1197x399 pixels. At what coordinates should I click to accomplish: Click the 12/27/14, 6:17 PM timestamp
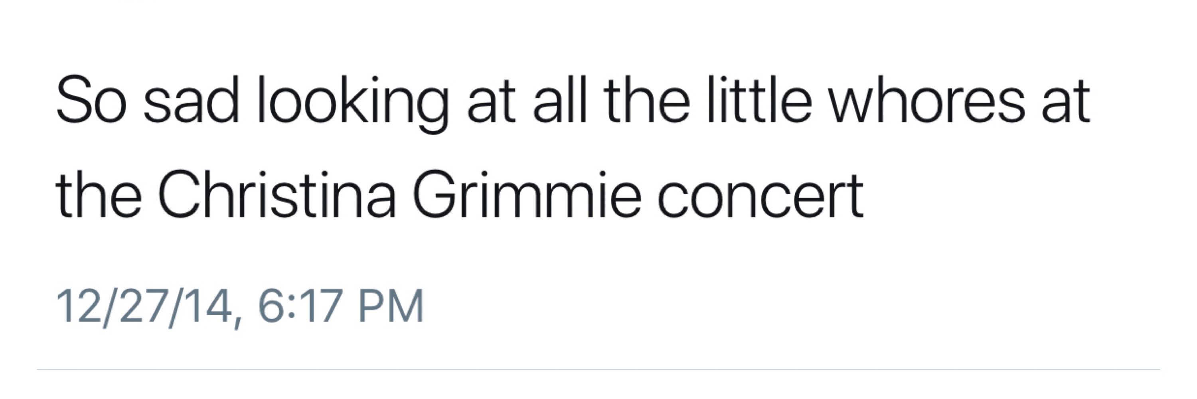240,306
